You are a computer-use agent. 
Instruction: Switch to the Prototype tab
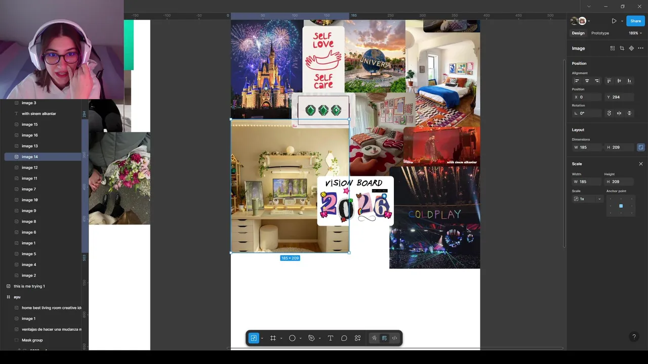(x=600, y=33)
